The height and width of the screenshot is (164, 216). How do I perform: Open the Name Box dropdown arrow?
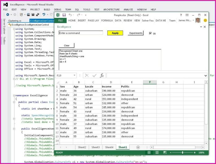74,75
